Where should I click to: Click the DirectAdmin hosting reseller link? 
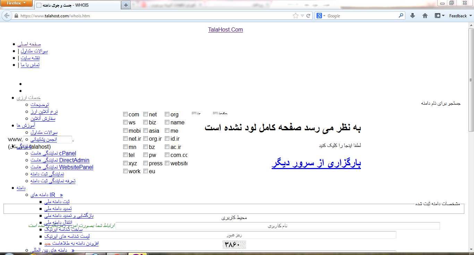(x=60, y=160)
